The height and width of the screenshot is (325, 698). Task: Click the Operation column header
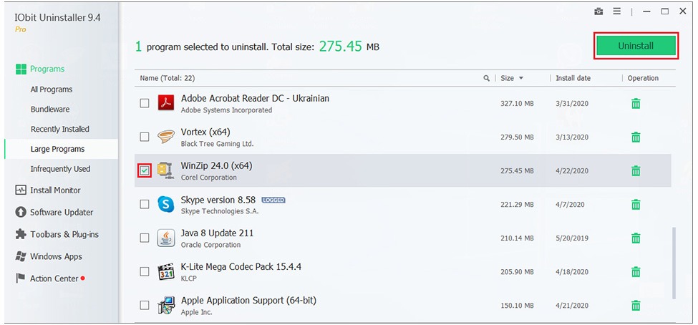click(x=643, y=78)
